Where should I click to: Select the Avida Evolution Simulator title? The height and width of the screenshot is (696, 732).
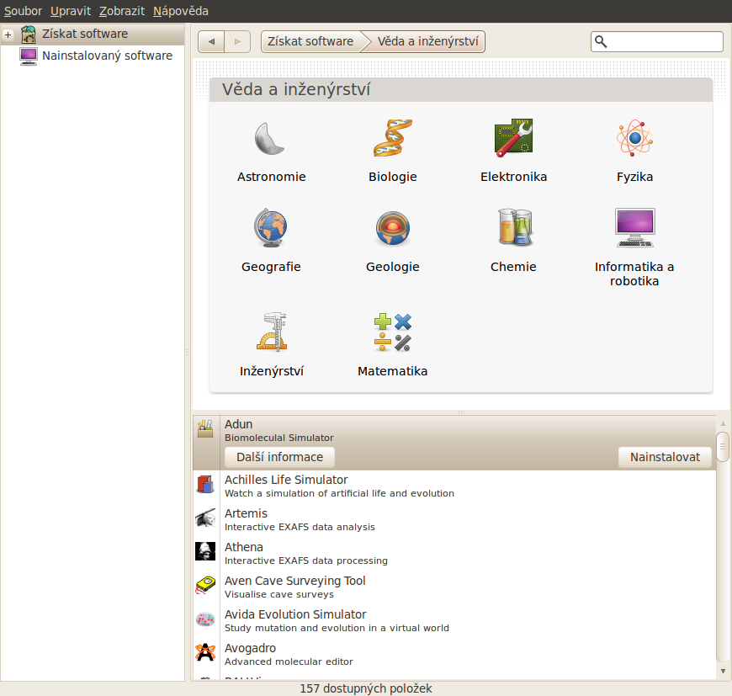pos(295,614)
